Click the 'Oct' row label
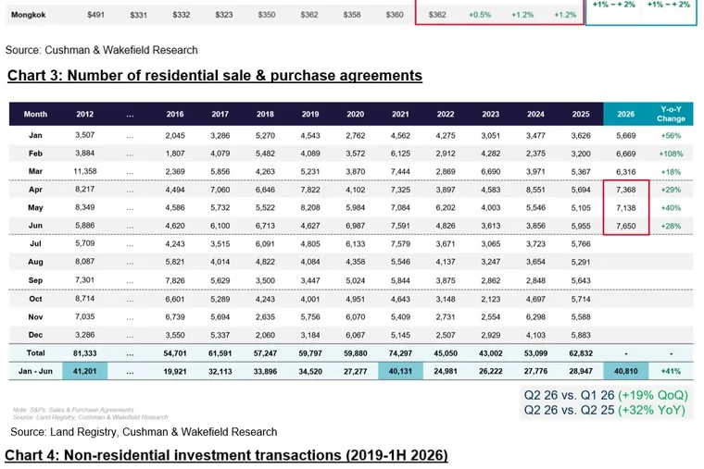 point(35,299)
